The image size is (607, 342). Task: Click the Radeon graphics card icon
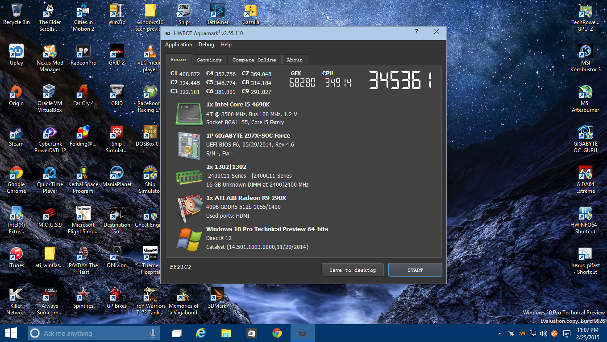[x=188, y=208]
